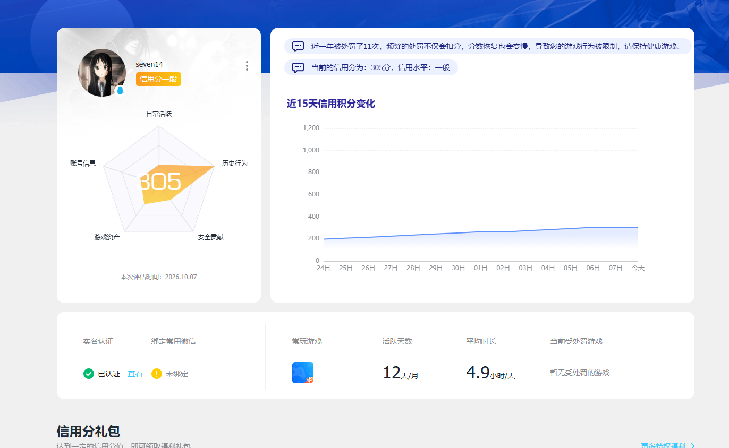Click the 当前受处罚游戏 column heading
This screenshot has width=729, height=448.
[576, 341]
